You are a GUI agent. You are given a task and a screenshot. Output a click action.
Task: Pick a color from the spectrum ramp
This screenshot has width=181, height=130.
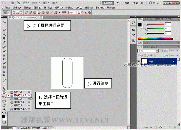[x=155, y=38]
